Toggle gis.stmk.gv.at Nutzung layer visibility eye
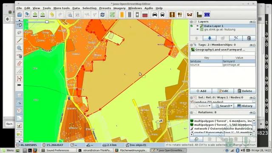 pos(197,29)
